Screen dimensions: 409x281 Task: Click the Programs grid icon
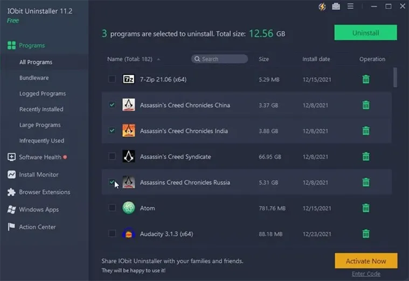(x=11, y=45)
